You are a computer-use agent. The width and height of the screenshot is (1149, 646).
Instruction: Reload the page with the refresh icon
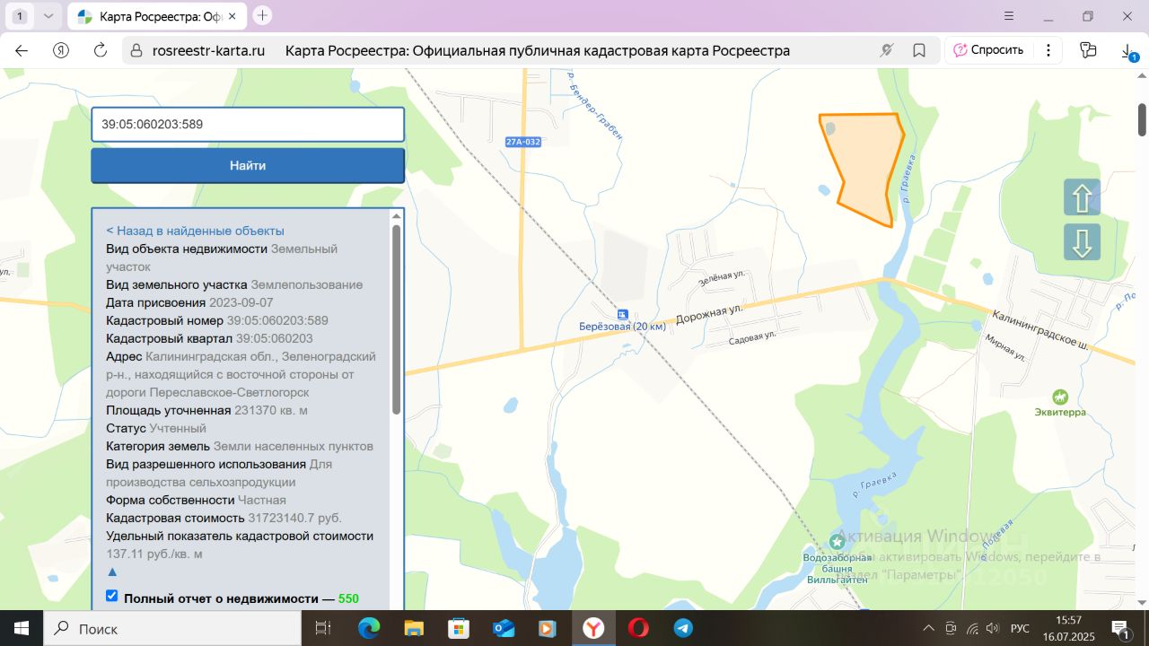point(101,50)
